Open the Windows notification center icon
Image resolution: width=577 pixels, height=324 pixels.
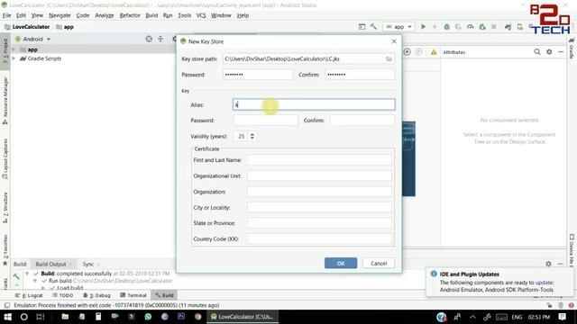point(563,317)
